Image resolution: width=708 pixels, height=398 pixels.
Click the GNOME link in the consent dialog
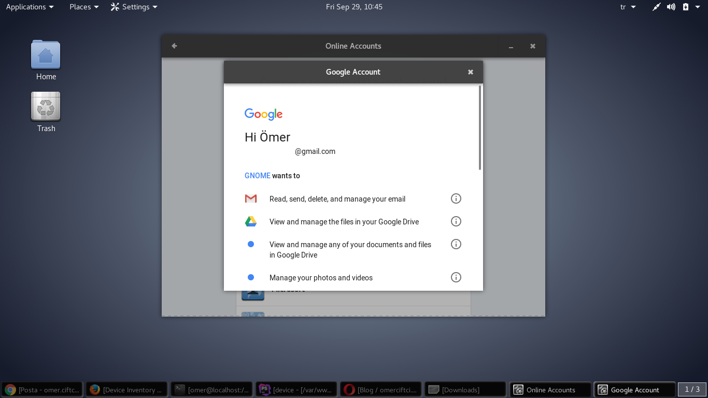258,176
